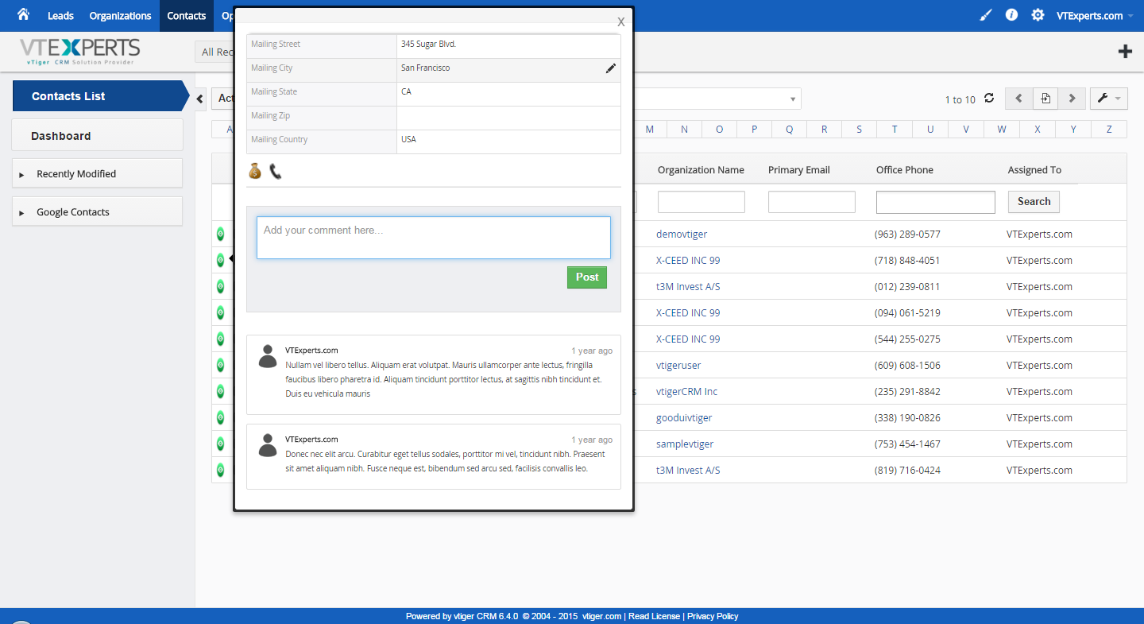Filter contacts by letter M

649,129
